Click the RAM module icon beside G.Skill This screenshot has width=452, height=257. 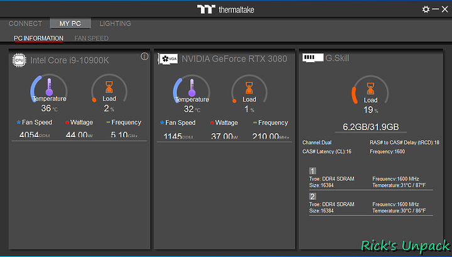click(x=313, y=57)
